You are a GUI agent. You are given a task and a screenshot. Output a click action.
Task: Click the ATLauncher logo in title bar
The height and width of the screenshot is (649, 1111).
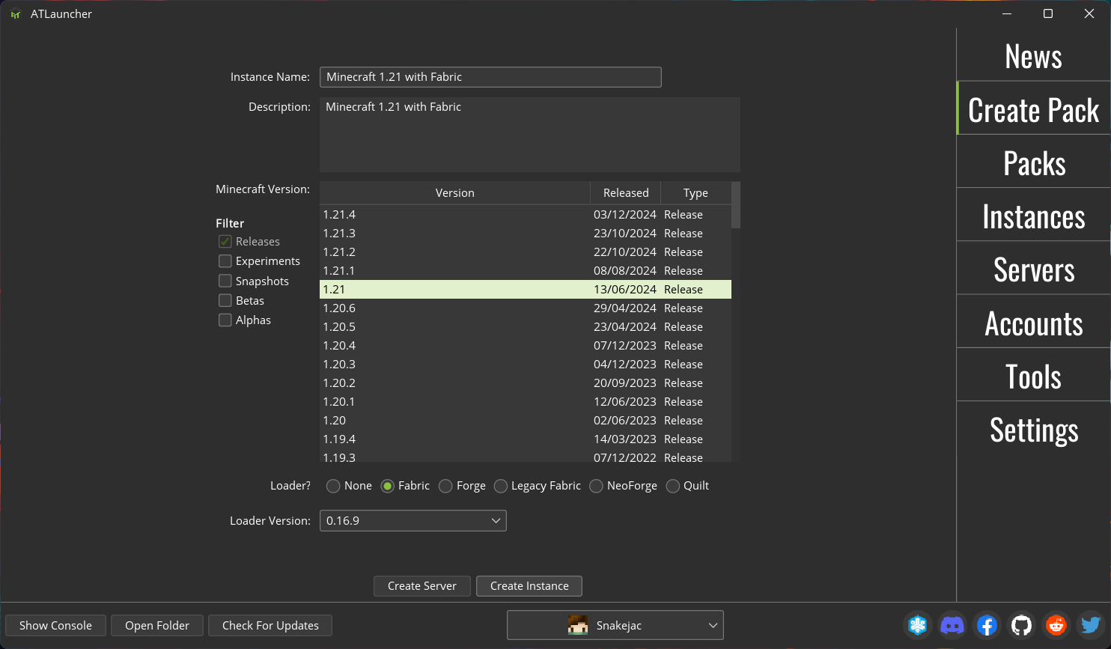click(x=15, y=14)
